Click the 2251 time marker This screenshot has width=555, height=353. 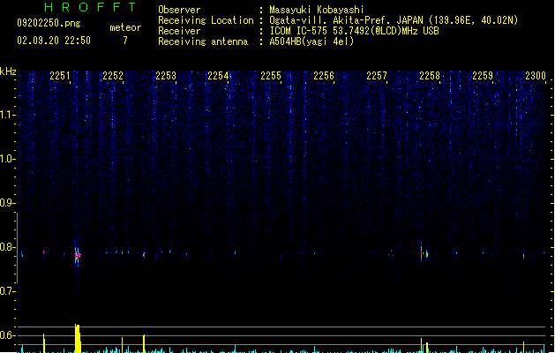pyautogui.click(x=60, y=76)
